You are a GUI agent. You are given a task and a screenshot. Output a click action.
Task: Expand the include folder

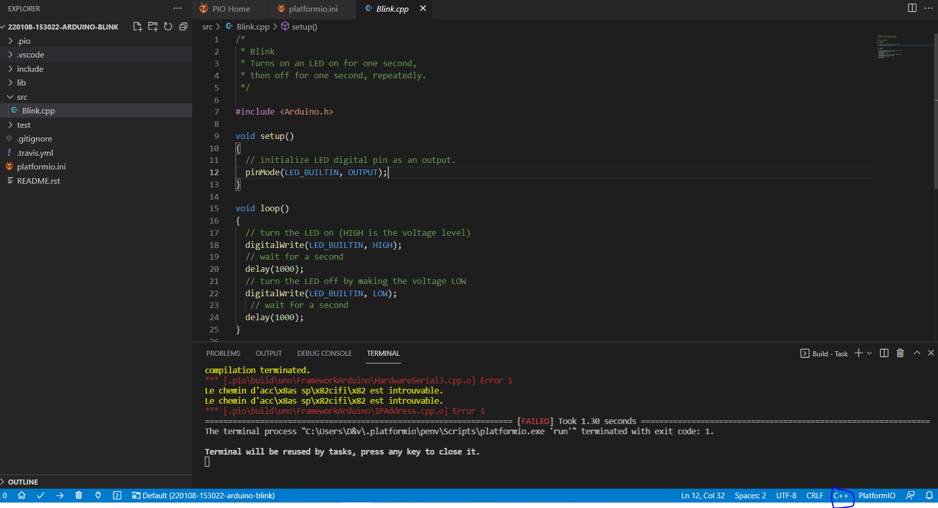(30, 69)
